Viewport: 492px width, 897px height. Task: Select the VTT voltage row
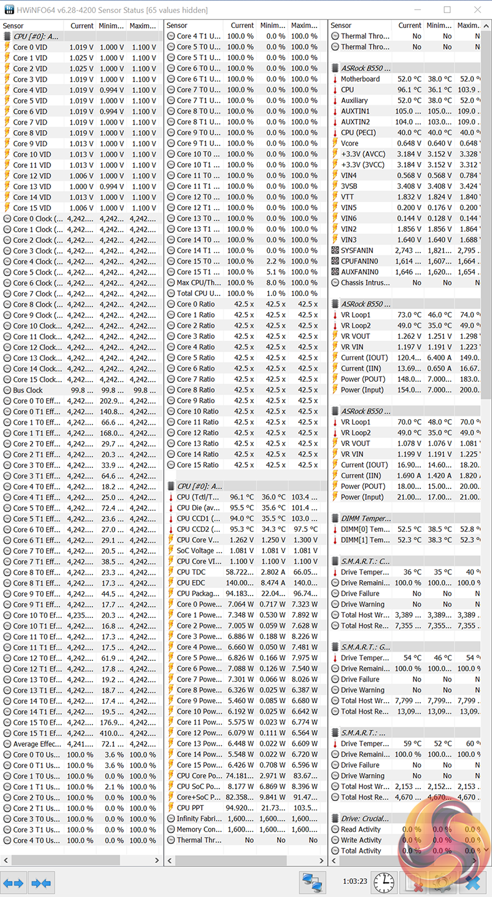[405, 197]
